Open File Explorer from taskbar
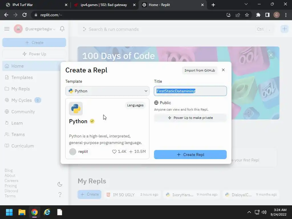The image size is (292, 219). 22,212
